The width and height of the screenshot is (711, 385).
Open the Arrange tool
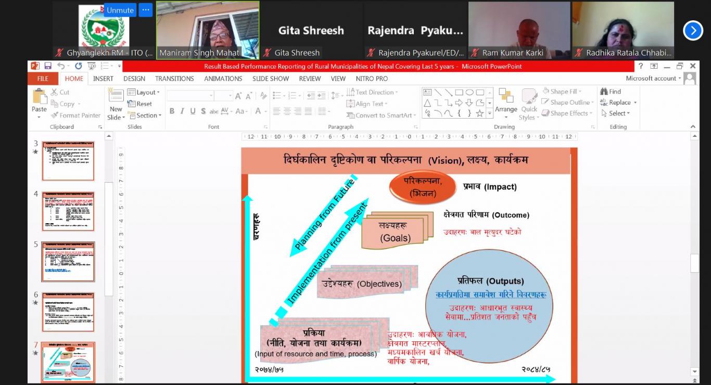506,100
